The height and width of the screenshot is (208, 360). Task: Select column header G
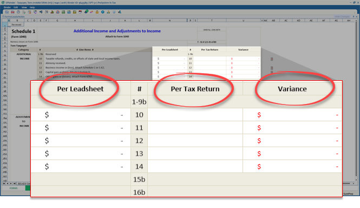click(x=57, y=20)
